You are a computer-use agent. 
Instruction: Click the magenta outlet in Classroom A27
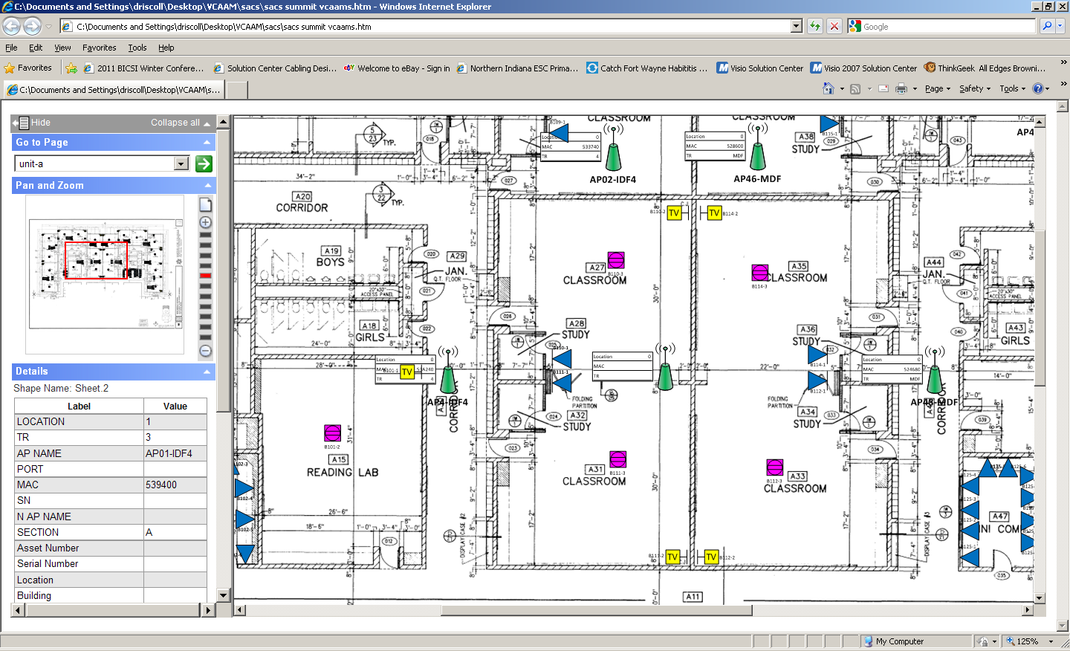tap(616, 260)
